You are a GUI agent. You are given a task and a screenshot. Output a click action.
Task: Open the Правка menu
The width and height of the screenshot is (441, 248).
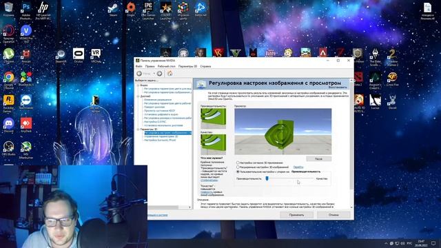point(150,66)
